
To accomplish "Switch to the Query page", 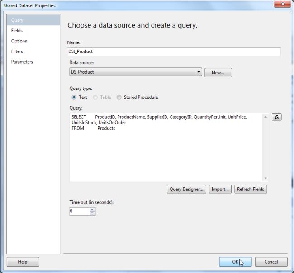I will 34,20.
